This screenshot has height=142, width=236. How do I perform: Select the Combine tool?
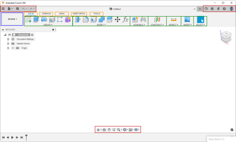pyautogui.click(x=102, y=19)
